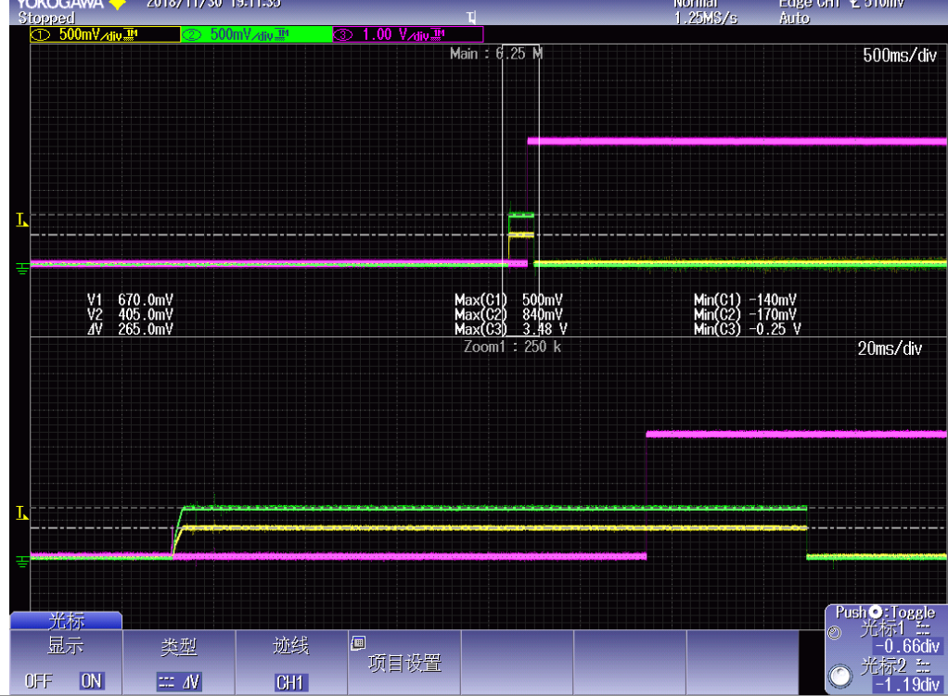The height and width of the screenshot is (696, 948).
Task: Select channel 3 magenta 1.00 V/div indicator
Action: (407, 34)
